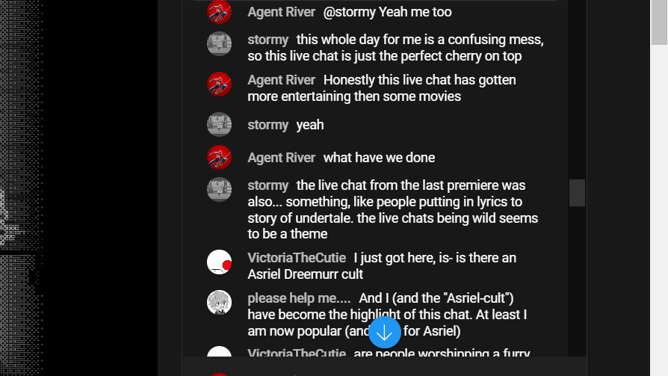Click the chat panel scrollbar thumb
668x376 pixels.
pos(578,193)
